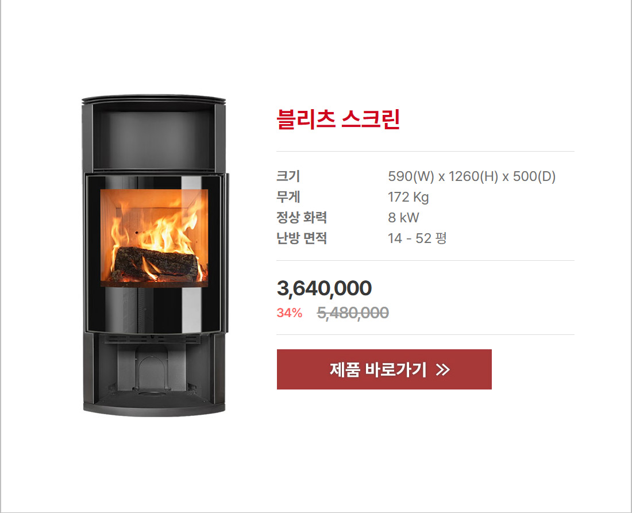The image size is (632, 513).
Task: Click the 8 kW output value
Action: click(403, 218)
